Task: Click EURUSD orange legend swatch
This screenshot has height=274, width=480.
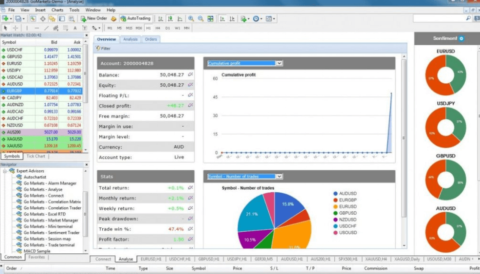Action: coord(335,207)
